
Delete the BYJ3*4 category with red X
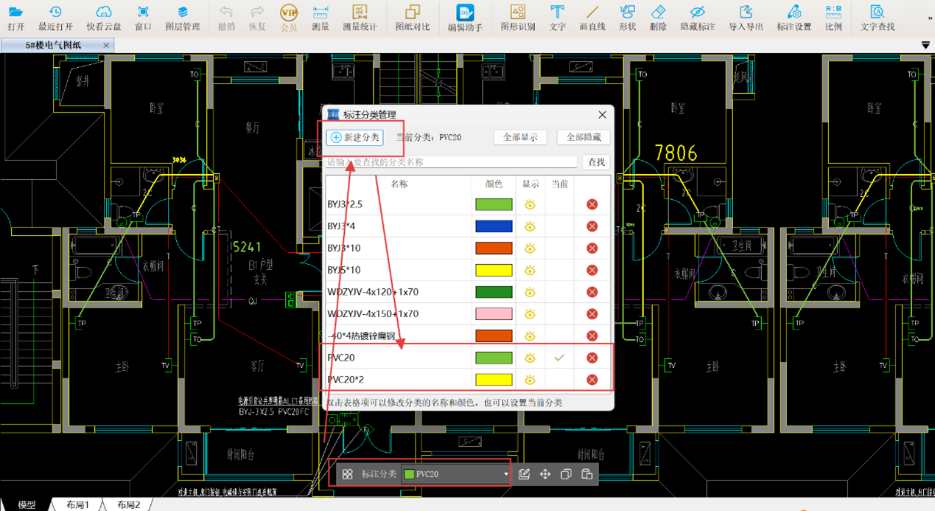click(592, 226)
